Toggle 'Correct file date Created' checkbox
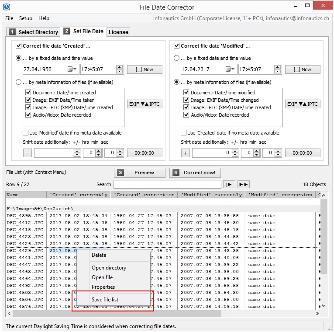Screen dimensions: 334x332 (x=18, y=45)
